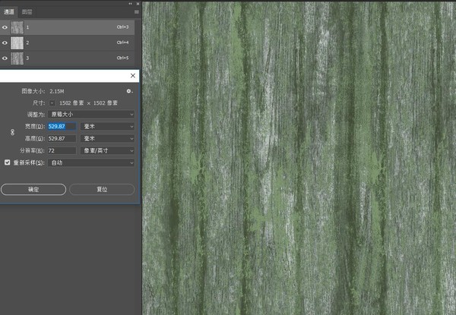
Task: Switch to the 通道 tab
Action: pos(8,12)
